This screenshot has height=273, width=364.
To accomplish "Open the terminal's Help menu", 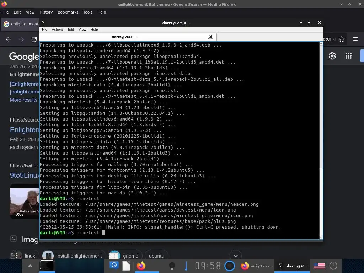I will click(x=94, y=30).
